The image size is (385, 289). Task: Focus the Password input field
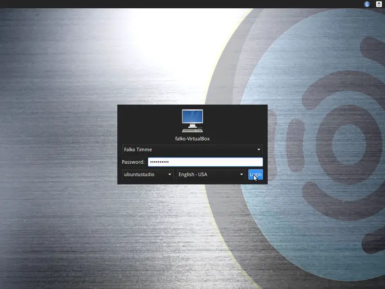point(205,162)
